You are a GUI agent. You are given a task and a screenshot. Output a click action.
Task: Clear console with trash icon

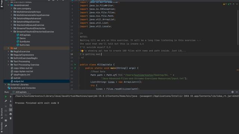tap(10, 118)
